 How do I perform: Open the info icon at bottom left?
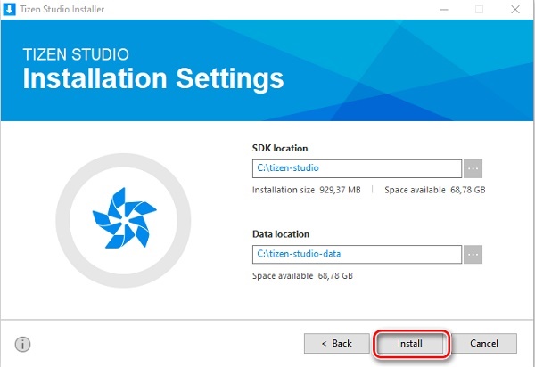point(22,344)
